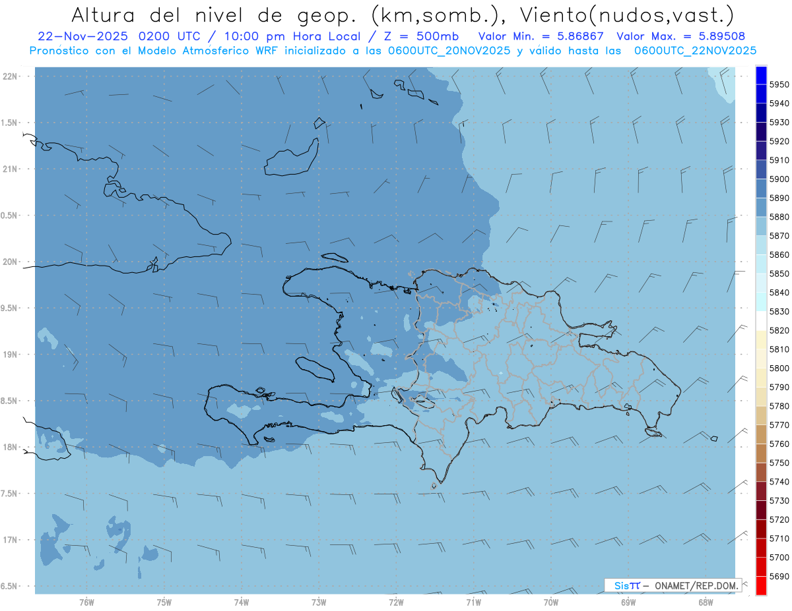This screenshot has width=792, height=611.
Task: Click the '68W' longitude label
Action: 706,602
